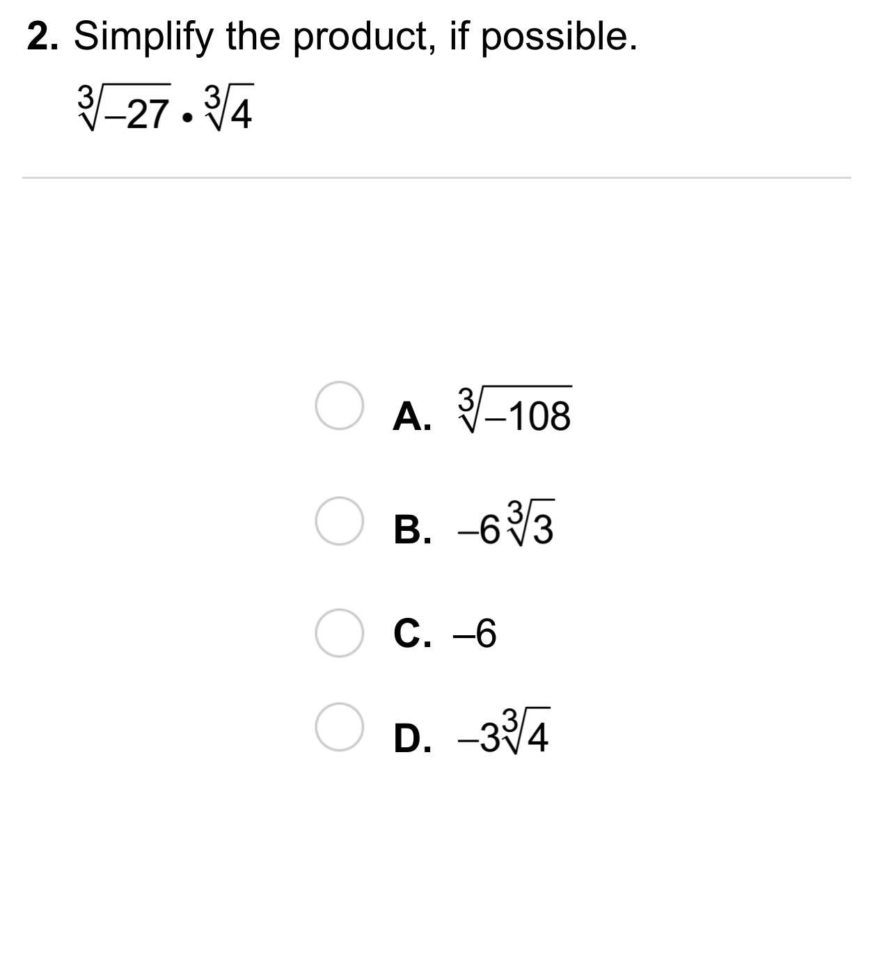Click the horizontal divider line below the question
877x956 pixels.
coord(436,177)
